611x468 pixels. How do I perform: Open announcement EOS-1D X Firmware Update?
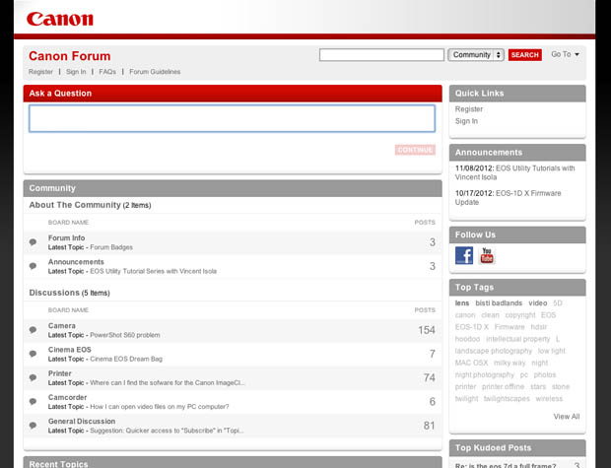coord(509,198)
